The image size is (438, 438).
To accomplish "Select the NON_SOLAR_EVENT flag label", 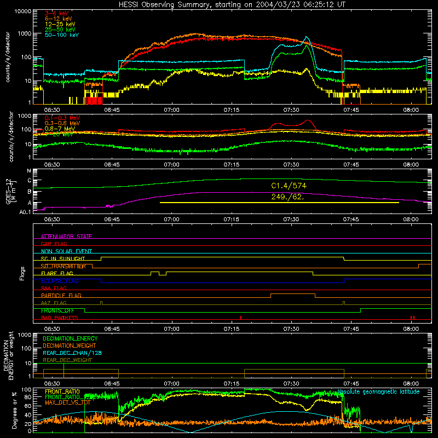I will (x=66, y=251).
